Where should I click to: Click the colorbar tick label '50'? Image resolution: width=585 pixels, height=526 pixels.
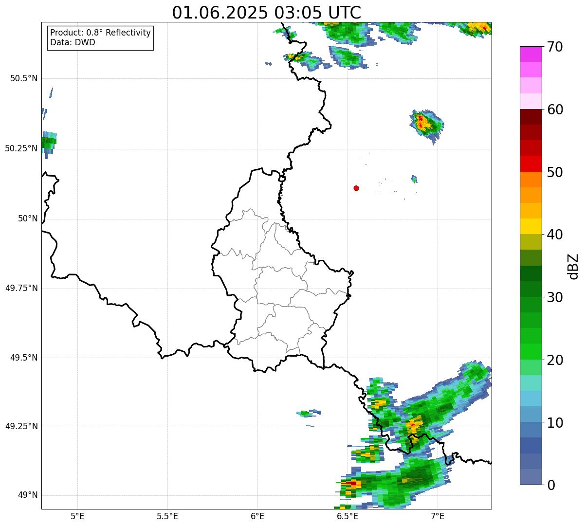(x=554, y=172)
